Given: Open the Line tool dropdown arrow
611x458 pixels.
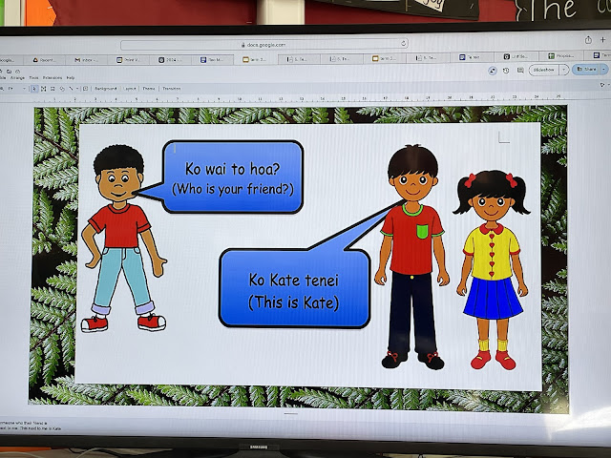Looking at the screenshot, I should [77, 89].
